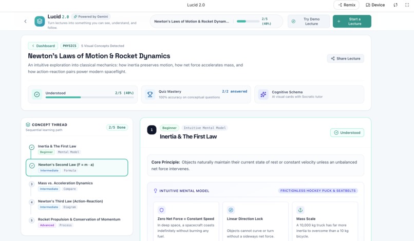Select Newton's Third Law (Action-Reaction) concept
Screen dimensions: 414x241
click(x=77, y=204)
